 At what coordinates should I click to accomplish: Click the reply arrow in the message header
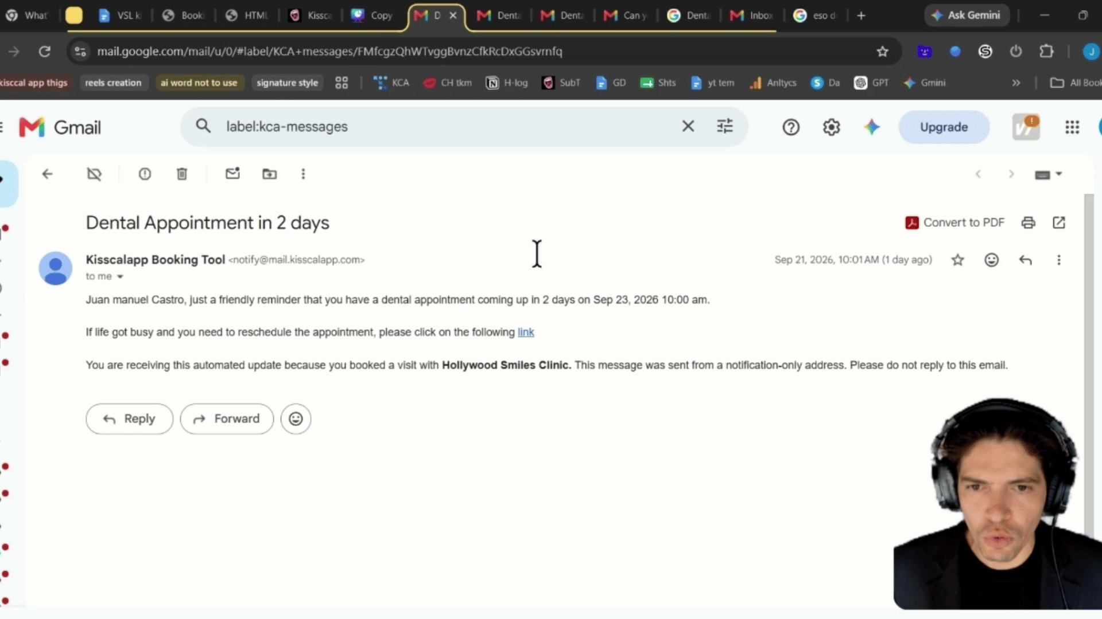(1025, 260)
